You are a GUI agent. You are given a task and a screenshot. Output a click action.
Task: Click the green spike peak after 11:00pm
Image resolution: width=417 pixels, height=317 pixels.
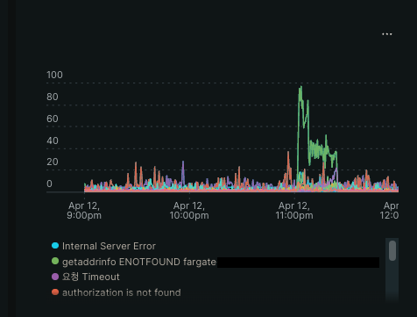coord(300,87)
